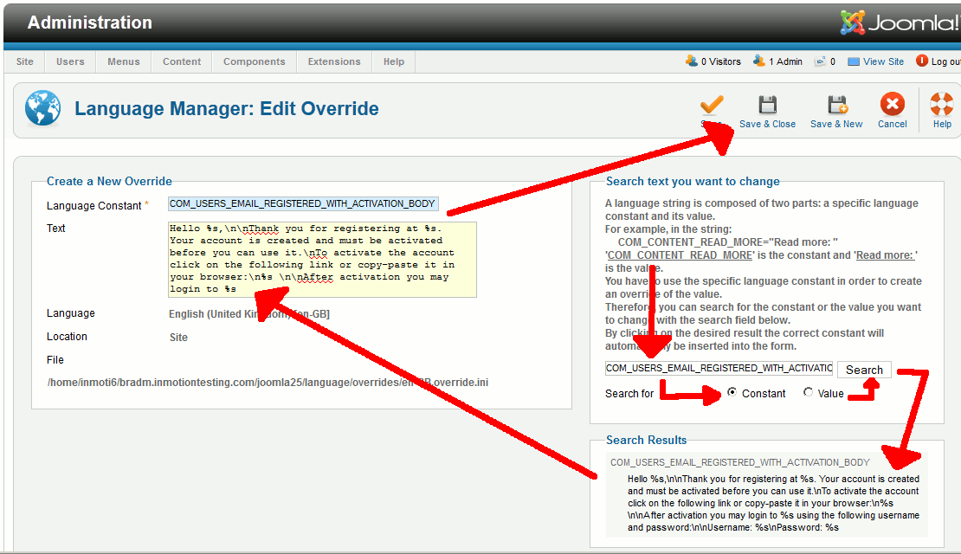Click the override.ini file path text
The height and width of the screenshot is (554, 961).
point(268,383)
